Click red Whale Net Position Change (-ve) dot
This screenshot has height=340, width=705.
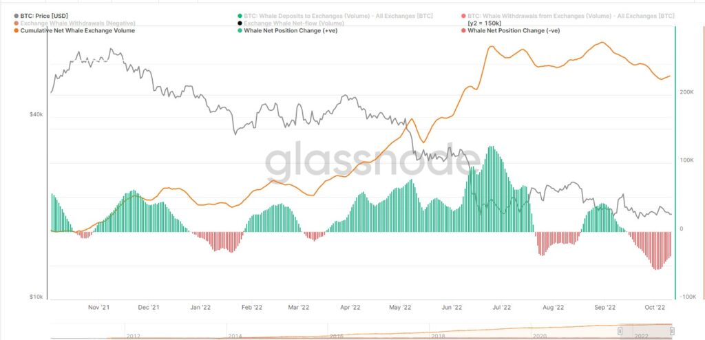click(463, 31)
